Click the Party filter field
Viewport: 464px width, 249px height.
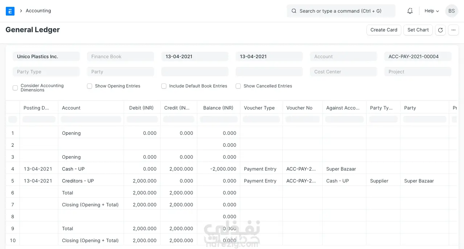pos(120,72)
